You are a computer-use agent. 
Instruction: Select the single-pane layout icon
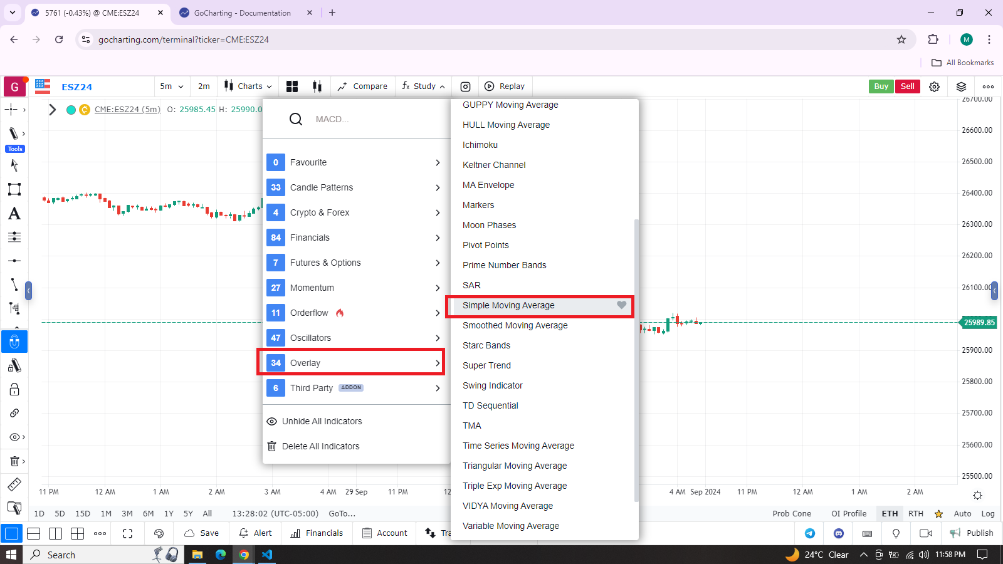coord(11,533)
